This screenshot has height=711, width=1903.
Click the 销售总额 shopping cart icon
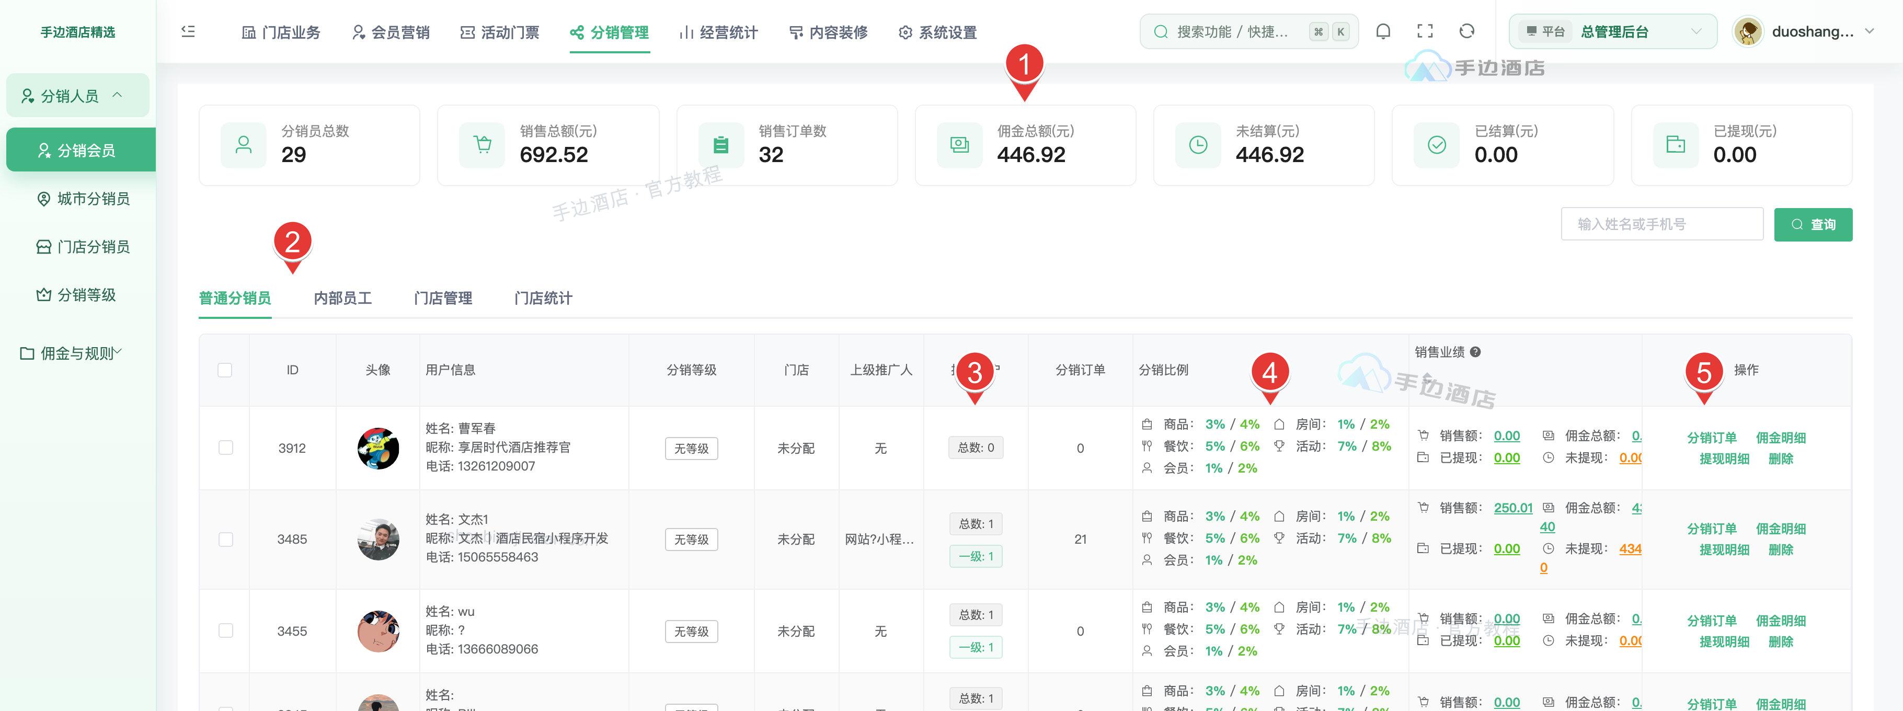click(483, 145)
